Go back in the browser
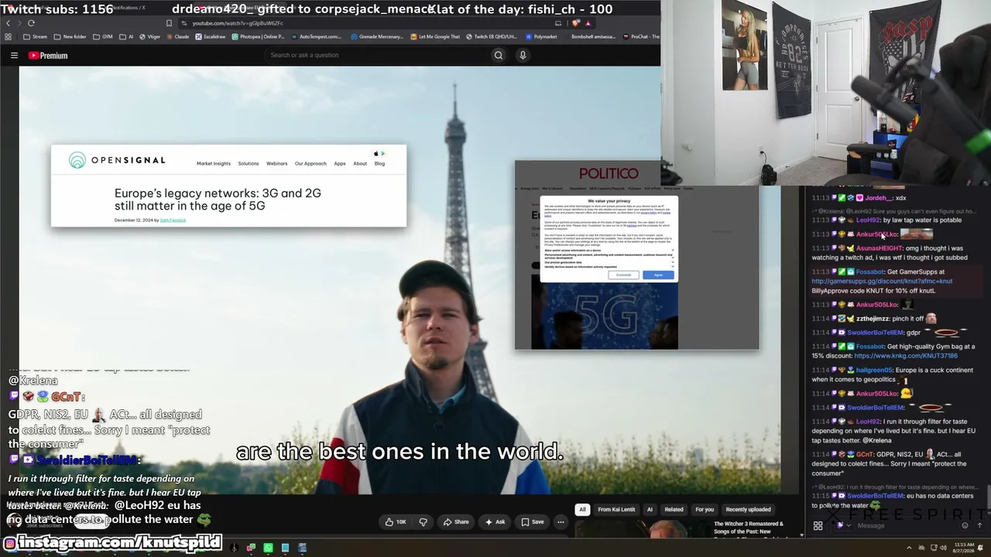The width and height of the screenshot is (991, 557). click(8, 23)
